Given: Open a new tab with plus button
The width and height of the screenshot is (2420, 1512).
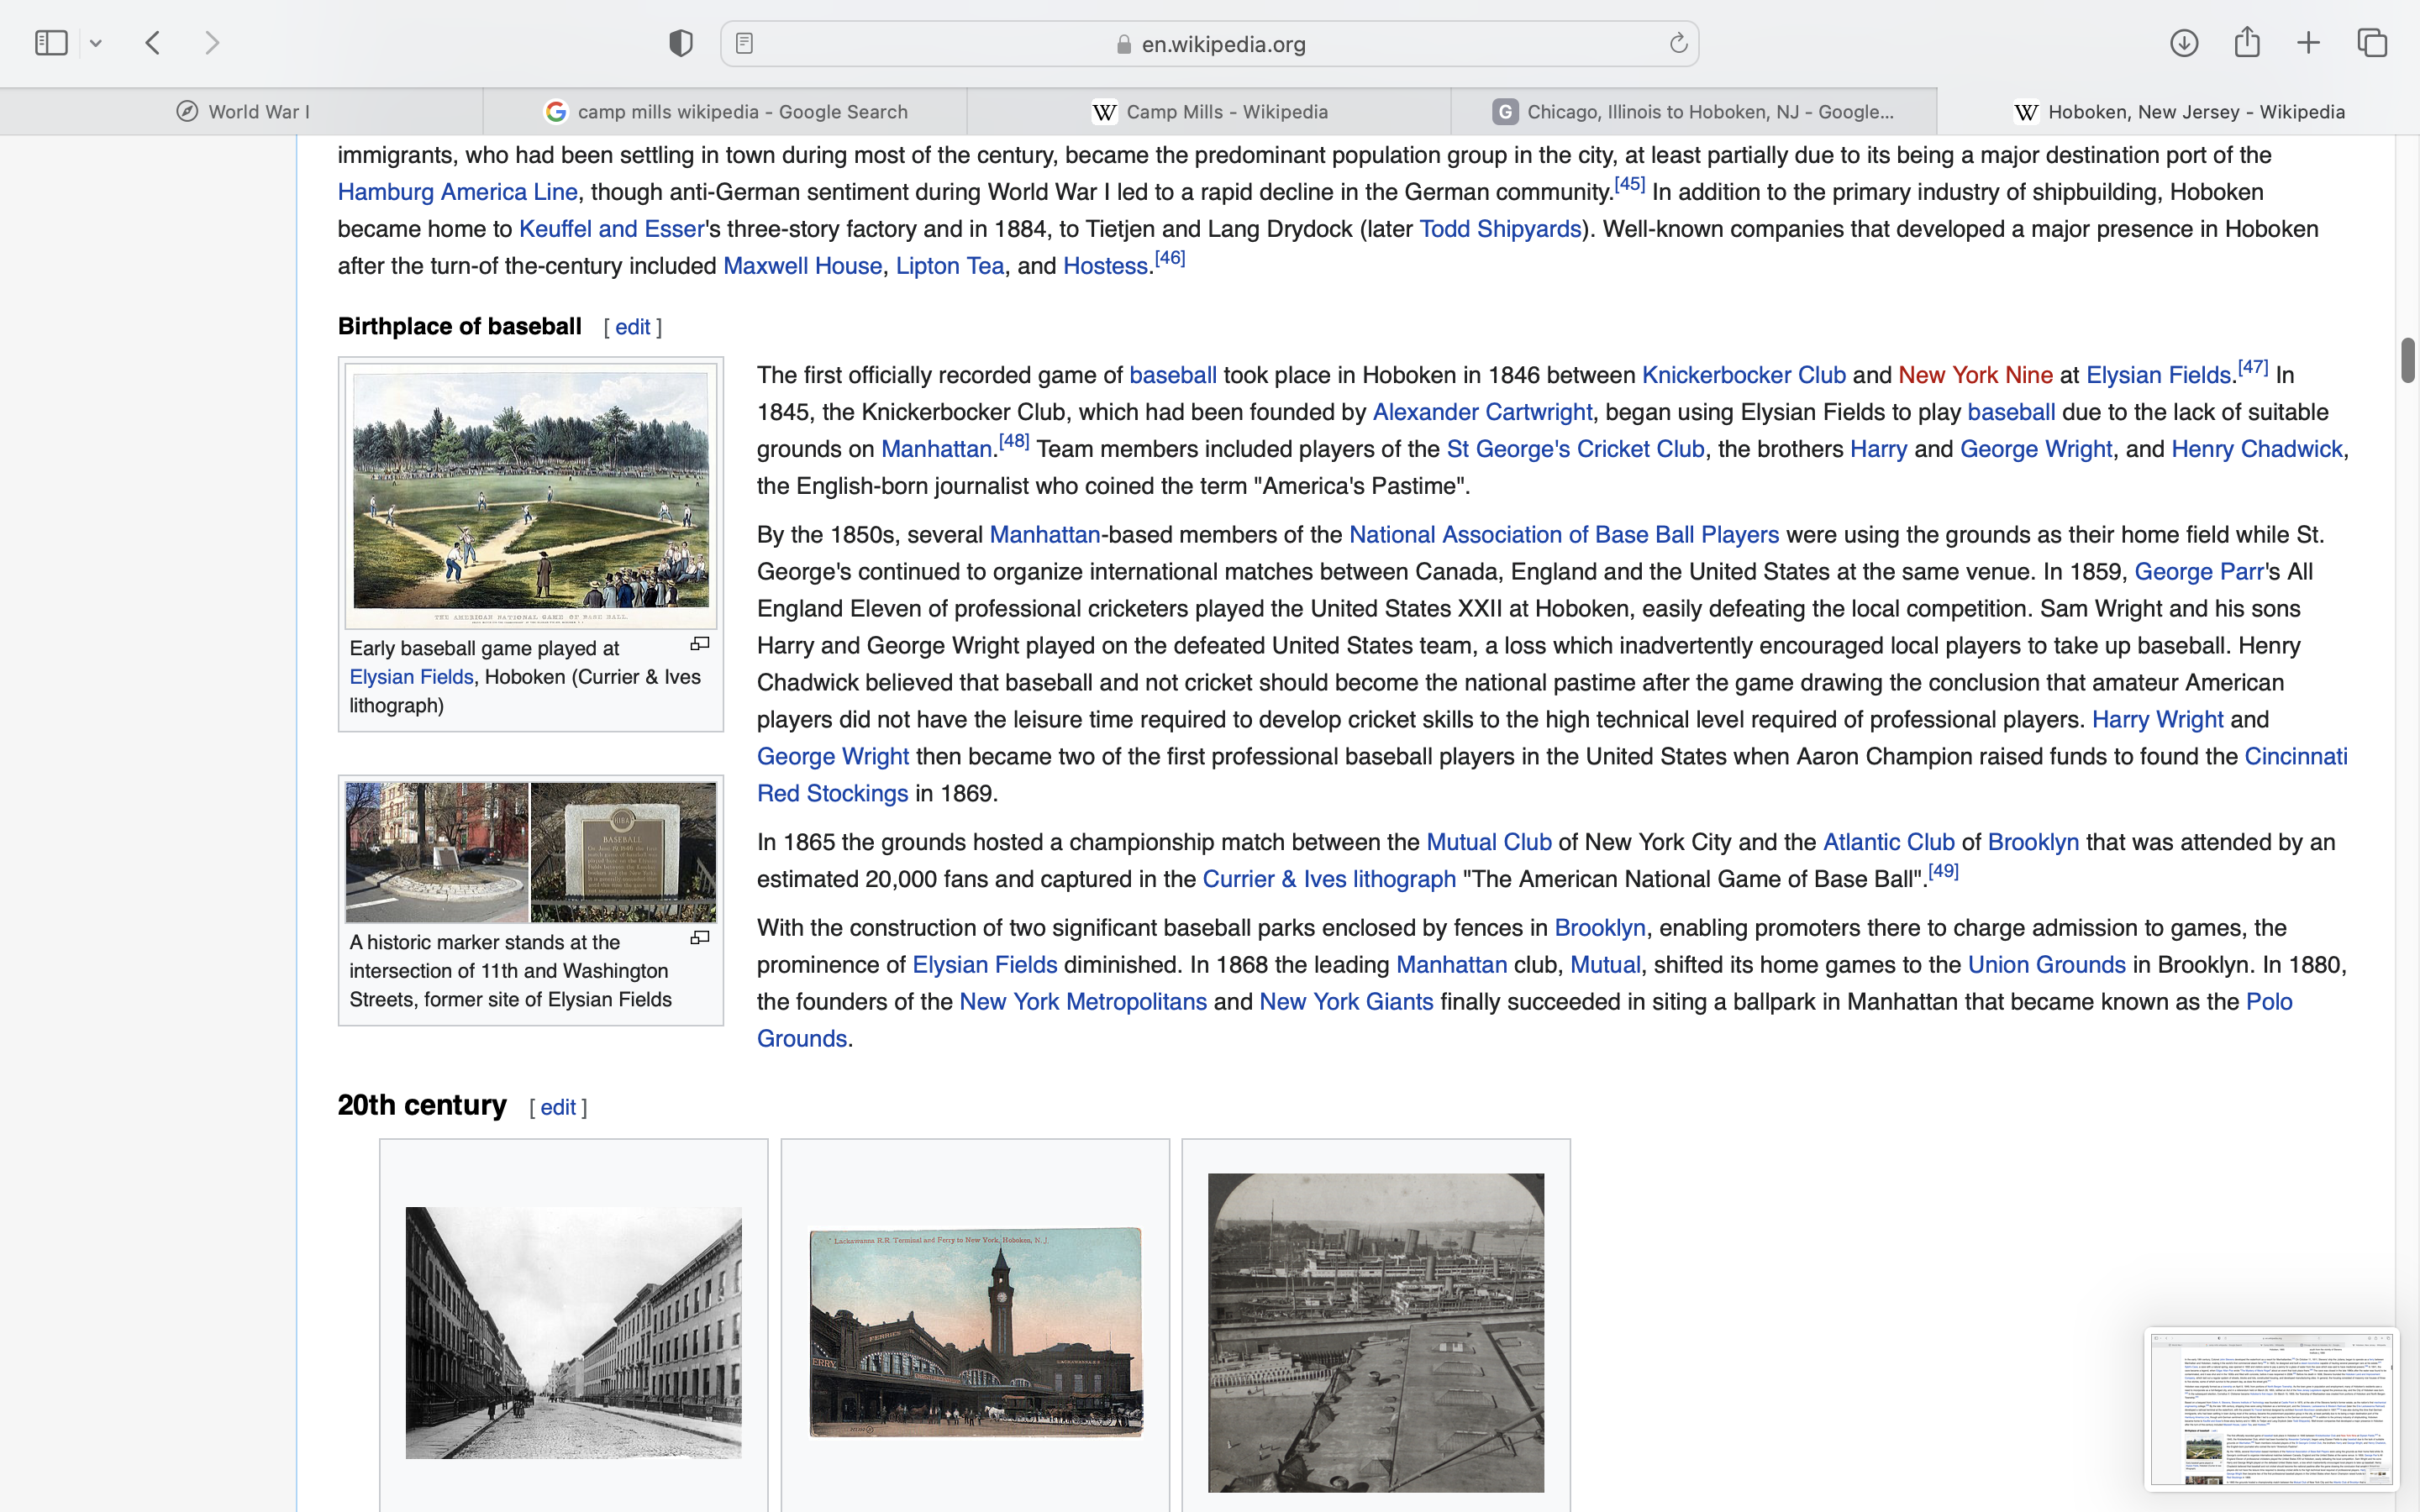Looking at the screenshot, I should pyautogui.click(x=2309, y=43).
